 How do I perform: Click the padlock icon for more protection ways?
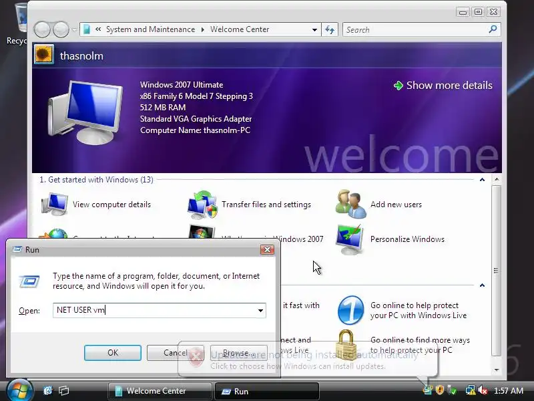tap(346, 345)
